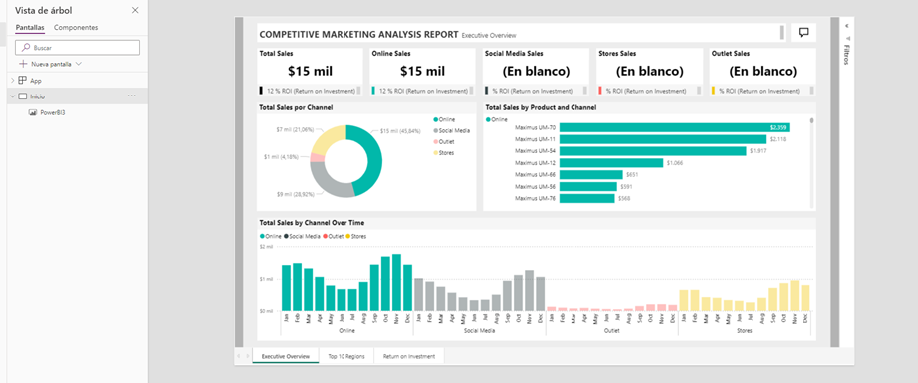Select the Pantallas tab
The height and width of the screenshot is (383, 918).
coord(30,28)
